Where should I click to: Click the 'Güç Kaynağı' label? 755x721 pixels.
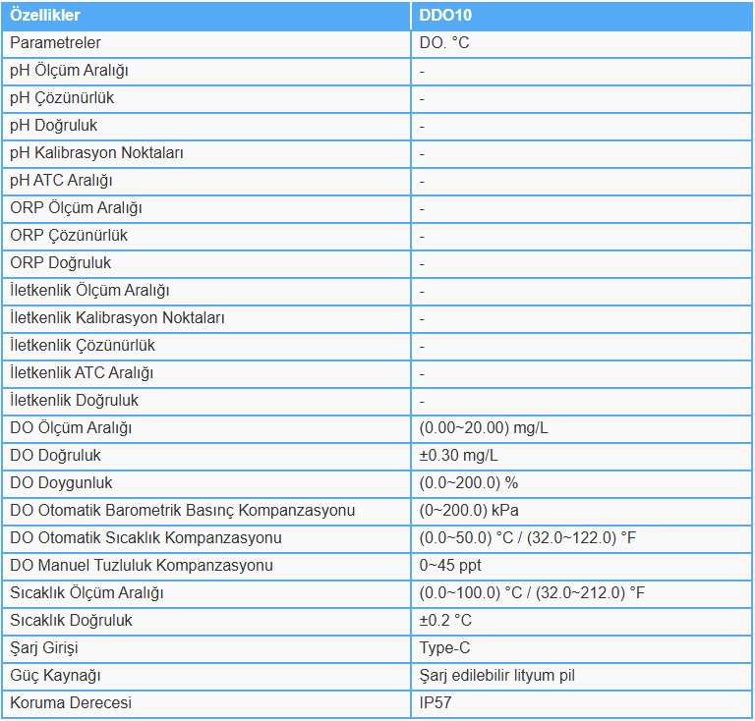point(55,676)
